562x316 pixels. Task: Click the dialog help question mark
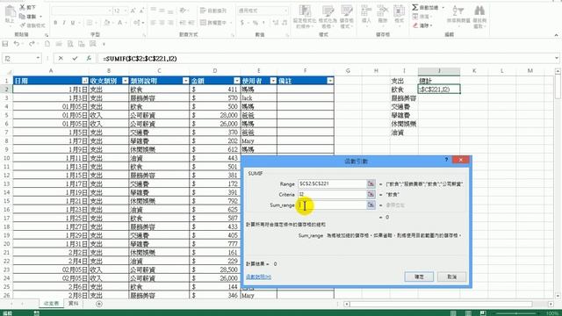[x=446, y=160]
